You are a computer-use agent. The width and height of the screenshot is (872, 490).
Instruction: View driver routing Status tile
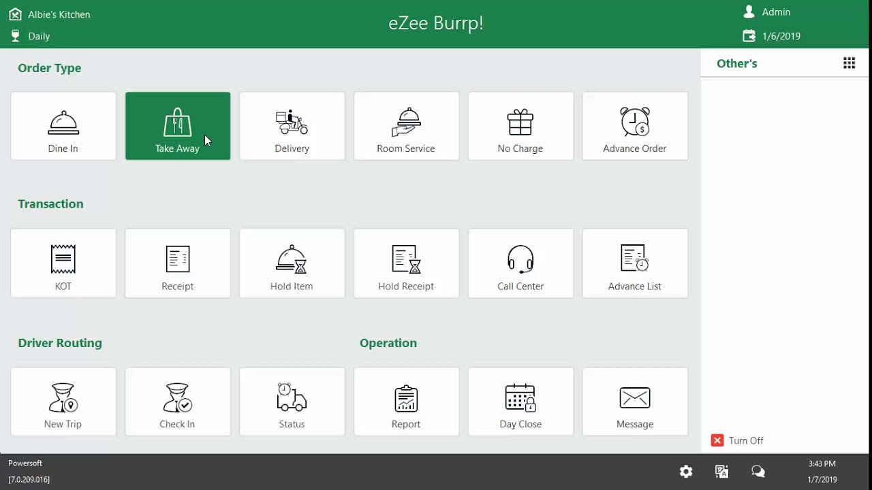click(x=292, y=402)
